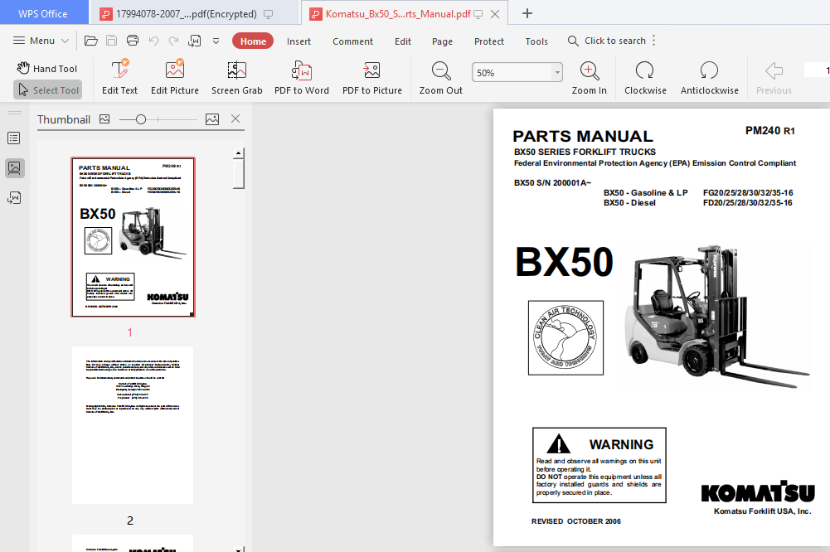This screenshot has height=552, width=830.
Task: Click the display icon on Komatsu tab
Action: [478, 14]
